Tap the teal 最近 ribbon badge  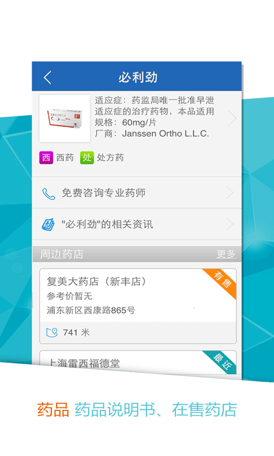point(223,361)
